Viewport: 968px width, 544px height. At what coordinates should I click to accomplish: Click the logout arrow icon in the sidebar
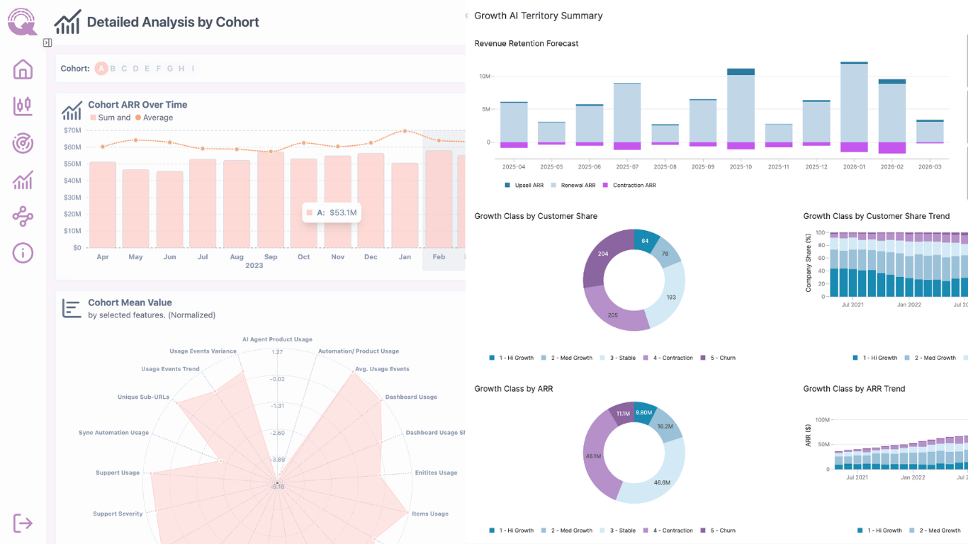(x=23, y=523)
